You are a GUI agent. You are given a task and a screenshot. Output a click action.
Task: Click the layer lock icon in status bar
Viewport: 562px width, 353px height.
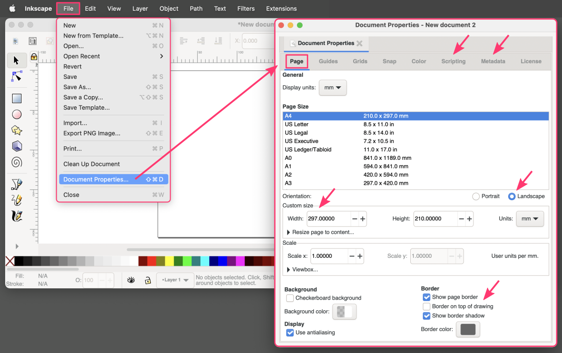148,280
